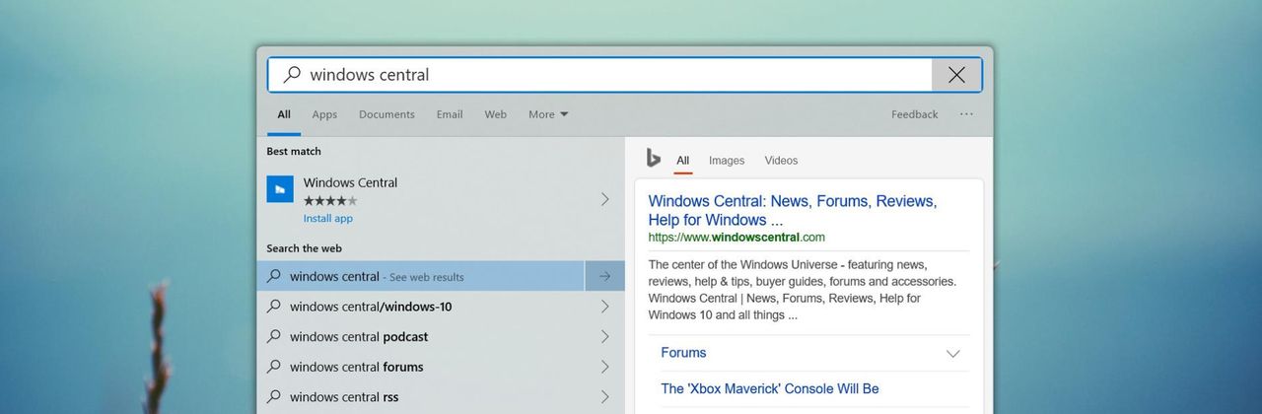Click search icon beside windows-10 suggestion
Screen dimensions: 1262x414
pyautogui.click(x=274, y=307)
